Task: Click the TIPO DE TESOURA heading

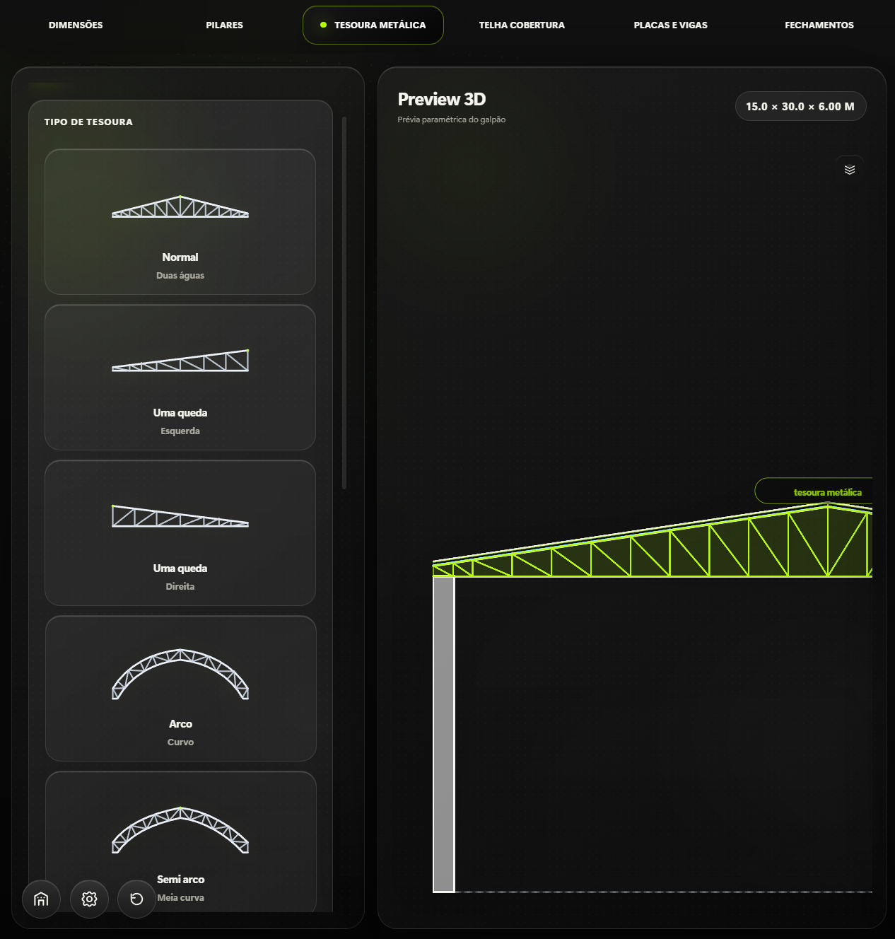Action: tap(88, 122)
